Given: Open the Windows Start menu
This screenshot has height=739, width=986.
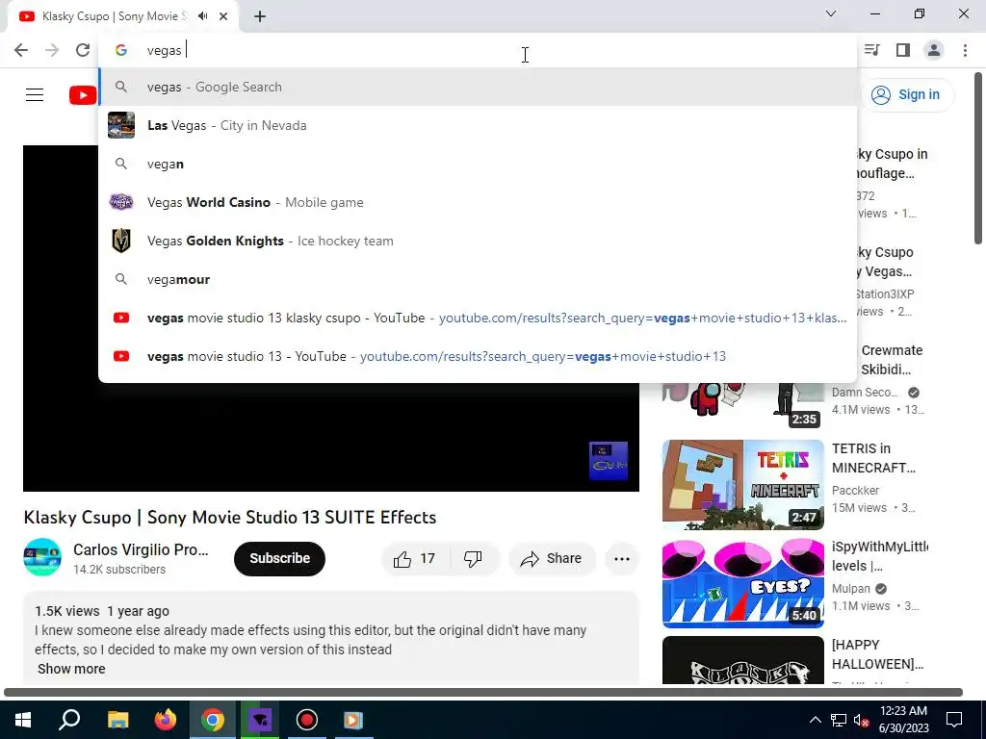Looking at the screenshot, I should pos(23,720).
